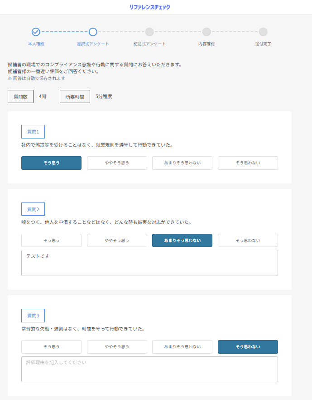Viewport: 312px width, 400px height.
Task: Choose あまりそう思わない for question 1
Action: pos(182,163)
